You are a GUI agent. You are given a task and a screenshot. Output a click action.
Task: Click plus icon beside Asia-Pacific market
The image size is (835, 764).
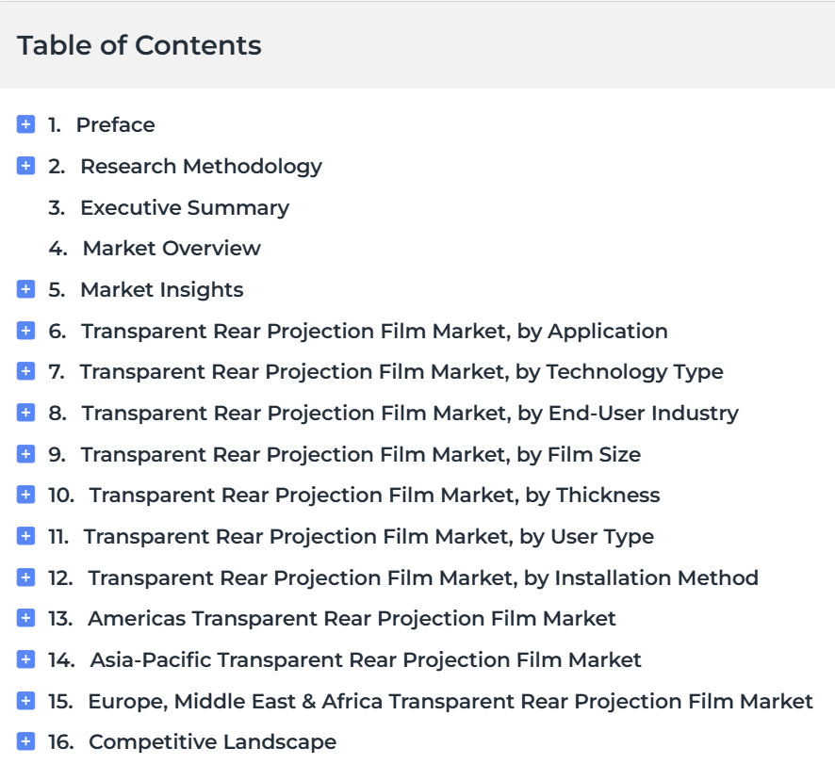25,659
